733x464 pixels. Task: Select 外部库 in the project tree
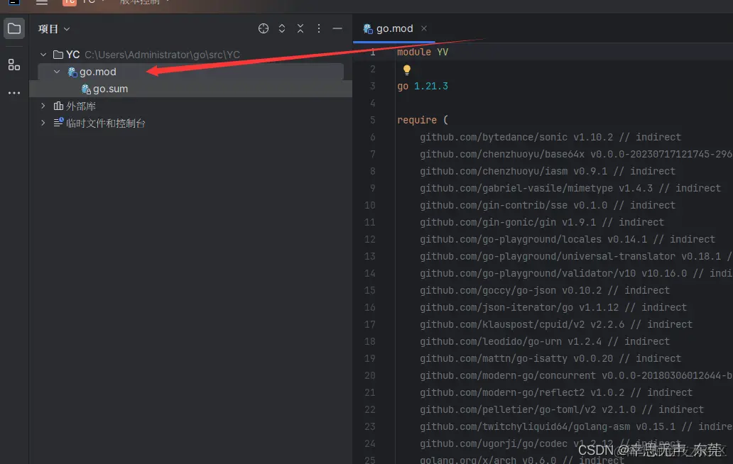pos(81,106)
